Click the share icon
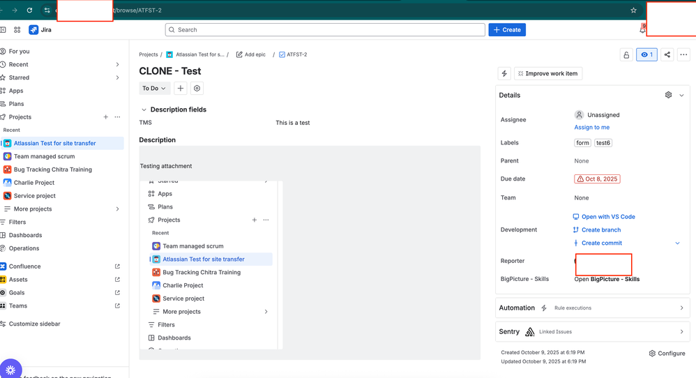Viewport: 696px width, 378px height. pyautogui.click(x=667, y=54)
